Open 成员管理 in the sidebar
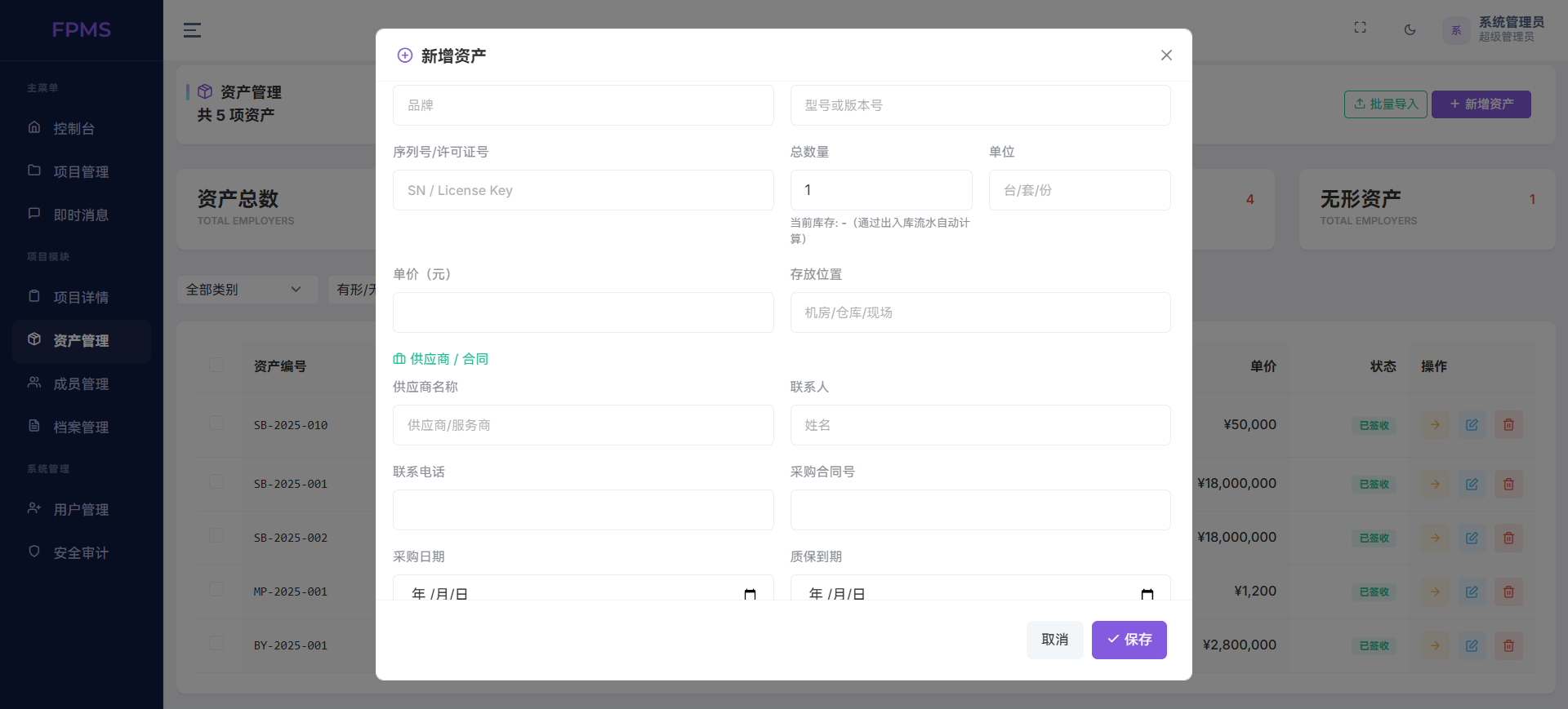The image size is (1568, 709). pyautogui.click(x=81, y=384)
